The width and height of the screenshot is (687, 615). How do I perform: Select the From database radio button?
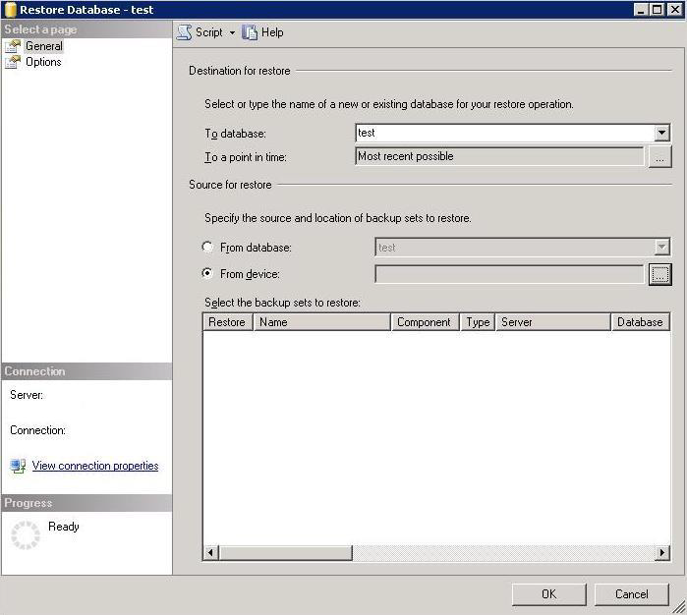207,248
